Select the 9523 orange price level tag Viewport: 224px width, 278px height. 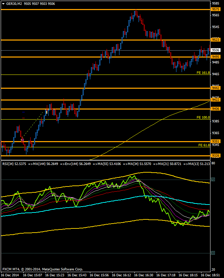click(215, 40)
